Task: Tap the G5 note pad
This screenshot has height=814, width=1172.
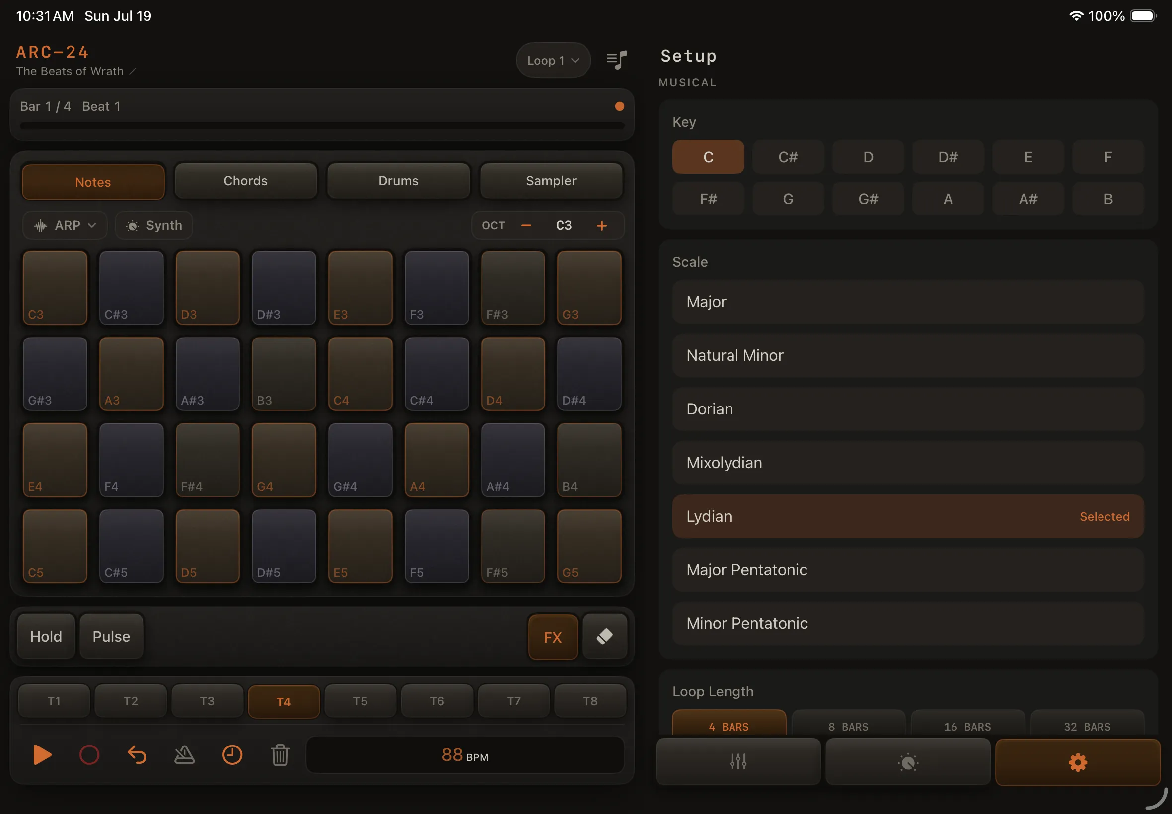Action: click(589, 546)
